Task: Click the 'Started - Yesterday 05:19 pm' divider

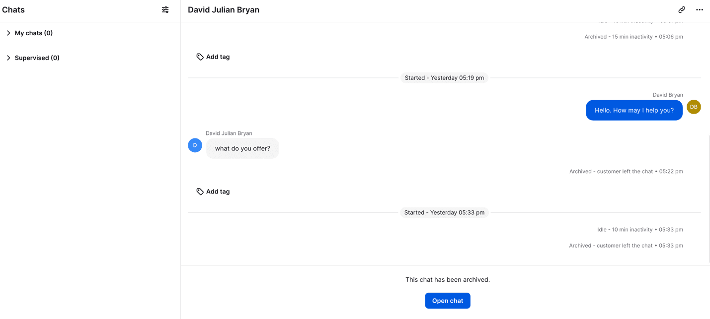Action: [x=444, y=78]
